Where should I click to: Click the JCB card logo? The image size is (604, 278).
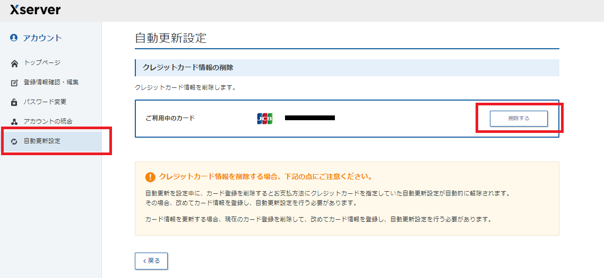(x=264, y=119)
